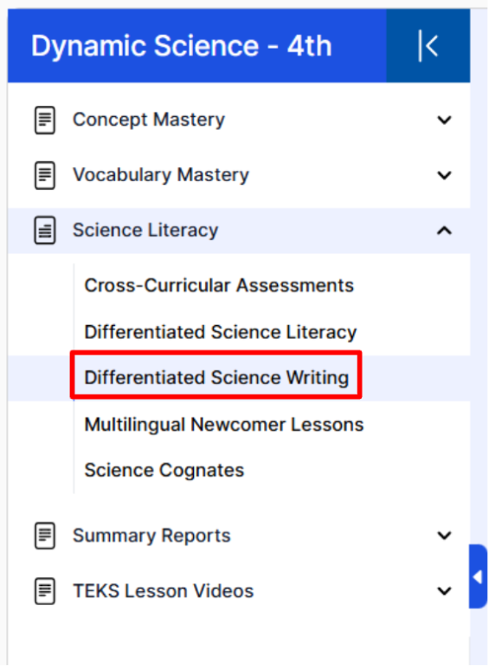This screenshot has height=671, width=489.
Task: Click the Concept Mastery document icon
Action: pos(45,121)
